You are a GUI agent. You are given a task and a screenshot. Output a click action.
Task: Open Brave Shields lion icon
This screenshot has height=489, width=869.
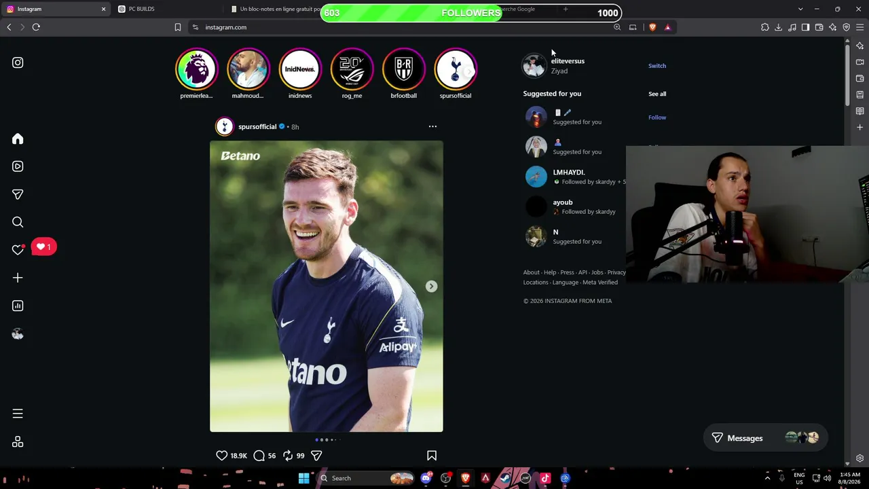point(652,27)
